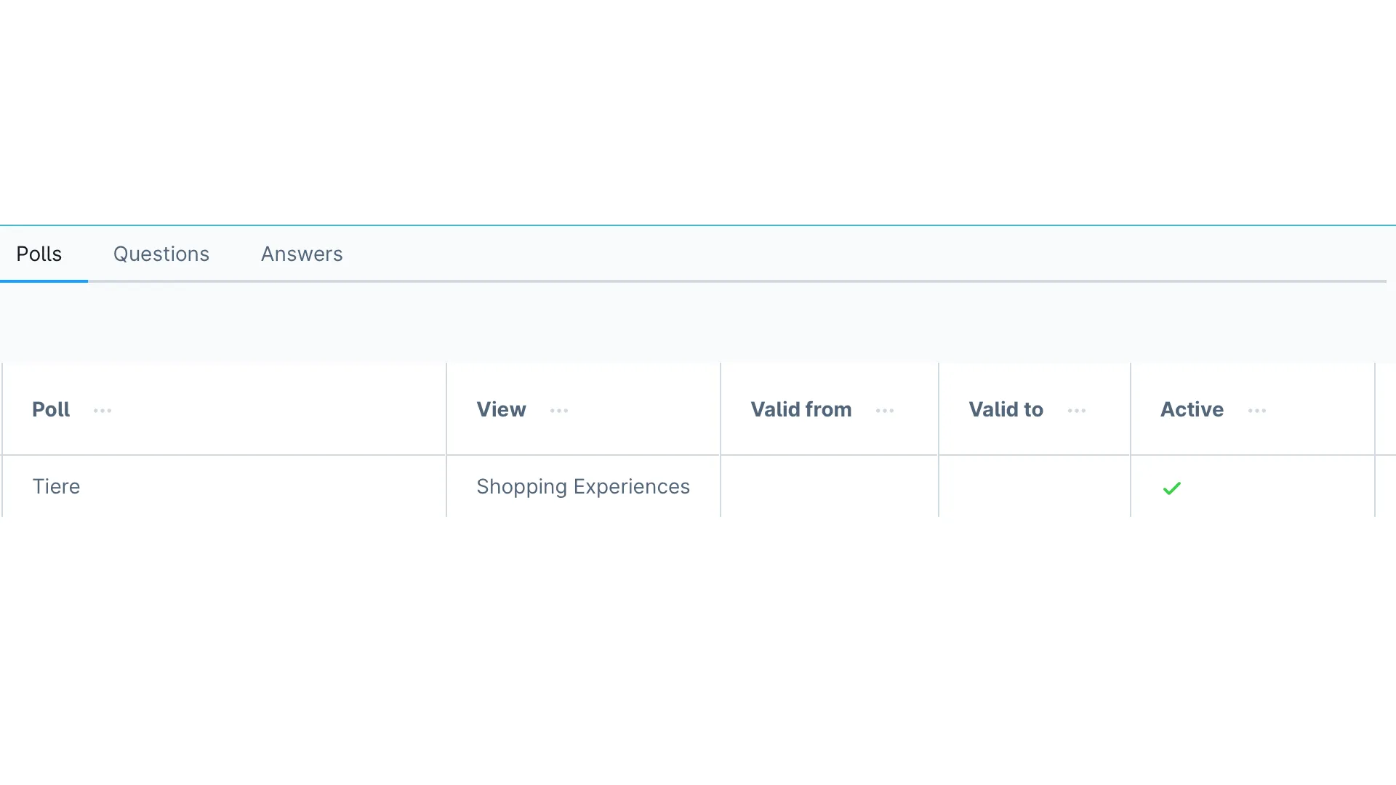Switch to the Questions tab
Screen dimensions: 1396x785
(161, 254)
